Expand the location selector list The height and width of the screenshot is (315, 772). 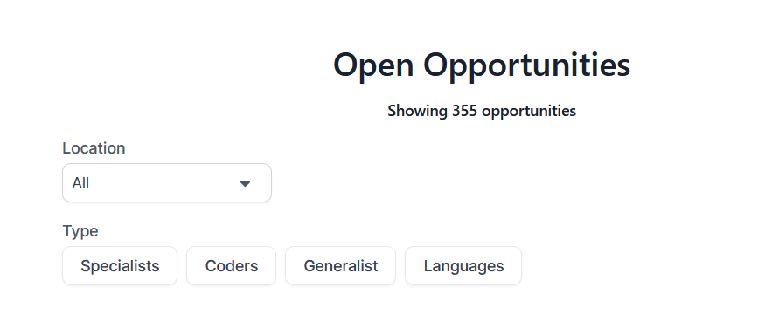tap(167, 183)
